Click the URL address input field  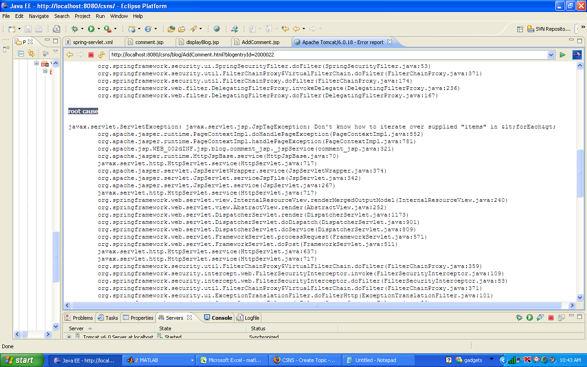pos(328,55)
